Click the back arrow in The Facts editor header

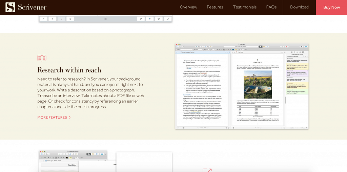(x=232, y=52)
